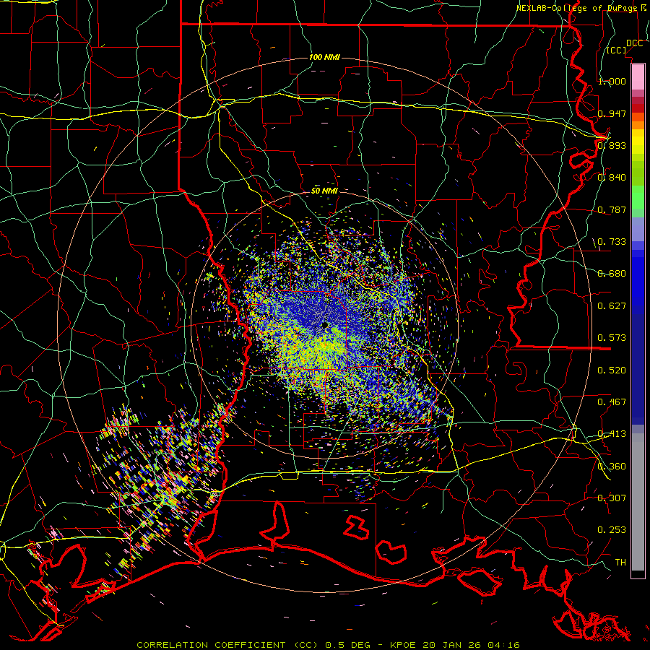Screen dimensions: 650x650
Task: Click the 100 NMI range ring label
Action: (324, 57)
